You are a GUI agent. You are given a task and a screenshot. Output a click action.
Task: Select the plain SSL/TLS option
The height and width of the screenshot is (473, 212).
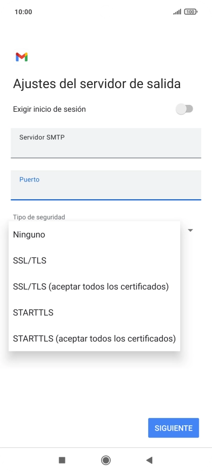94,261
